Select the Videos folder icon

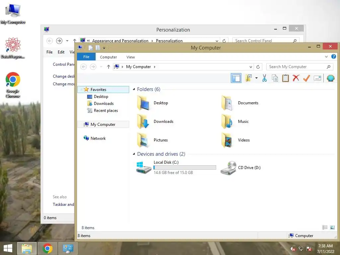227,140
